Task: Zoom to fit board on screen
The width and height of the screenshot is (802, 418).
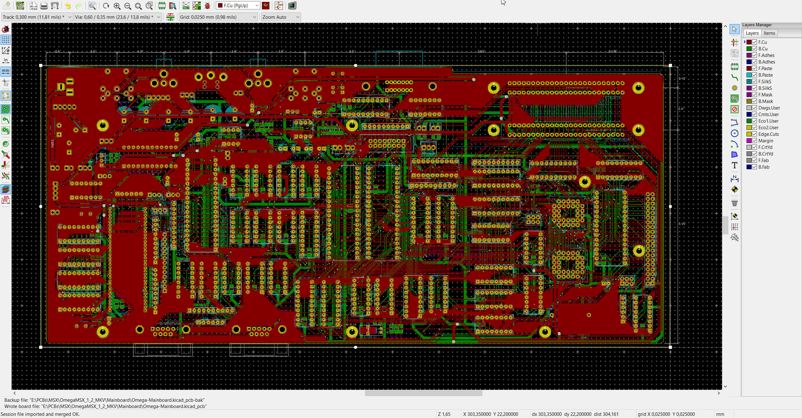Action: tap(138, 6)
